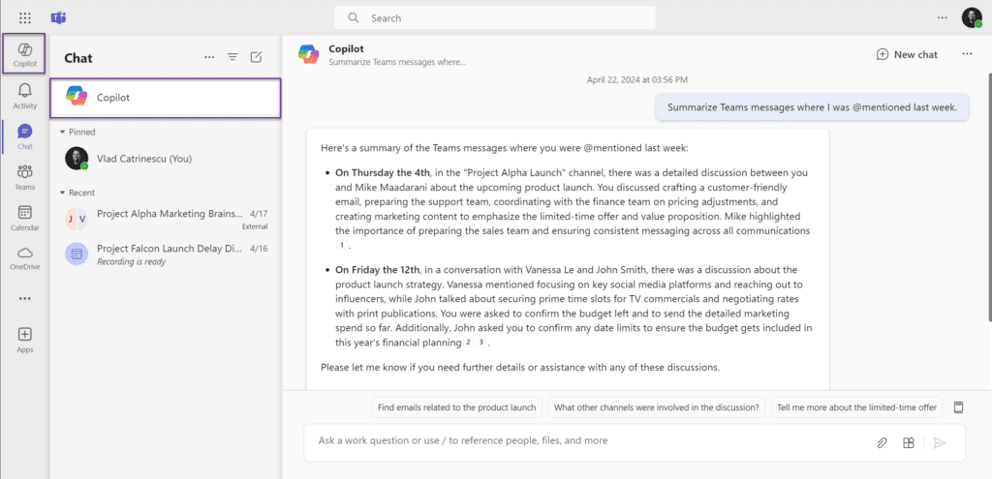Collapse the Pinned section
Viewport: 992px width, 479px height.
pos(77,132)
